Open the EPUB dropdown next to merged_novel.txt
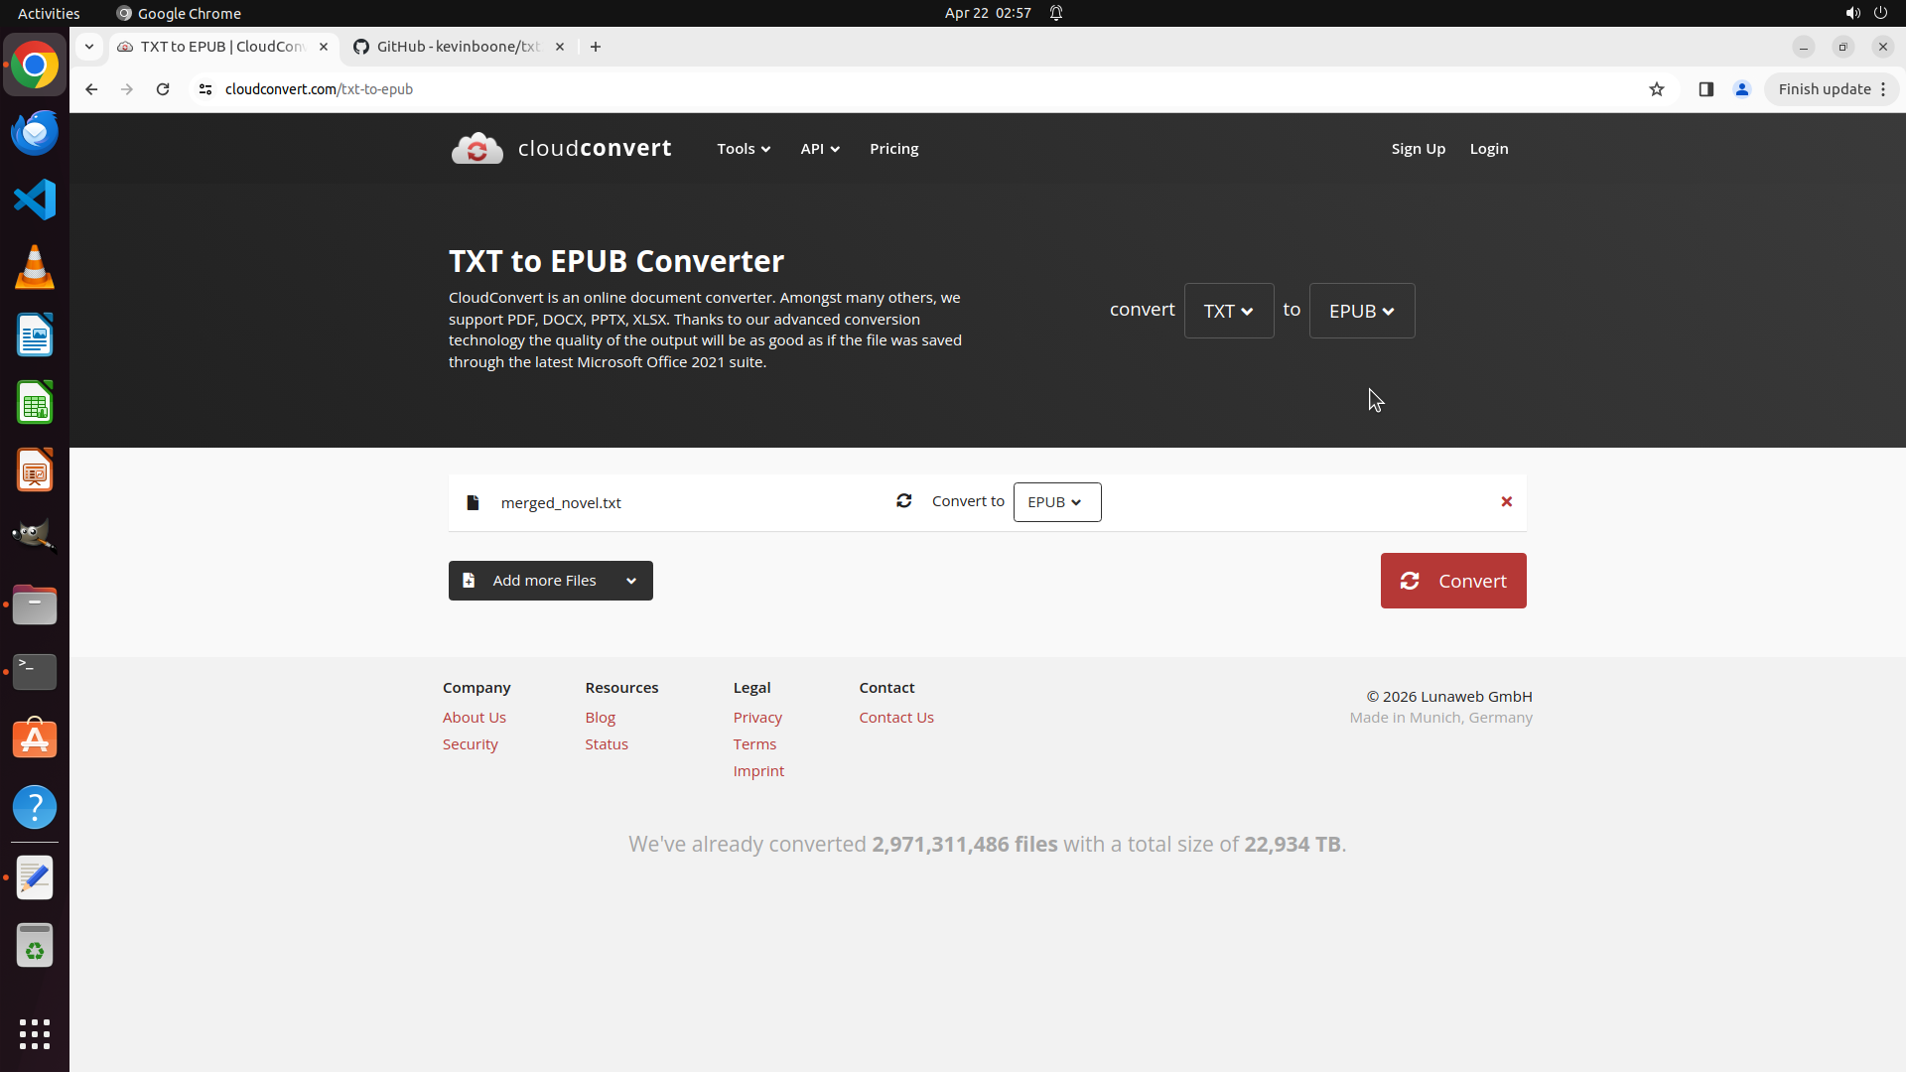 (1056, 502)
